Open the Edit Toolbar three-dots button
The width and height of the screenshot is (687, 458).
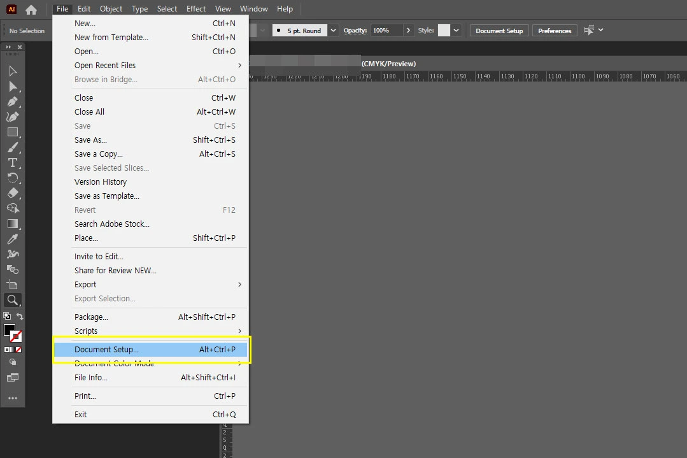pos(13,398)
